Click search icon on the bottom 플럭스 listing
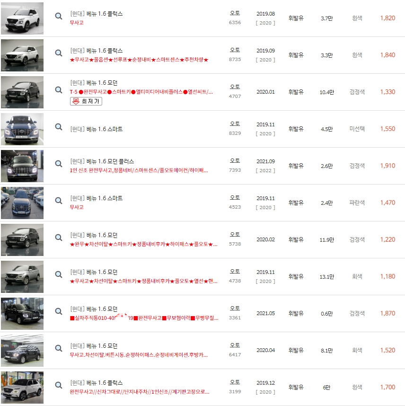405x406 pixels. point(58,385)
